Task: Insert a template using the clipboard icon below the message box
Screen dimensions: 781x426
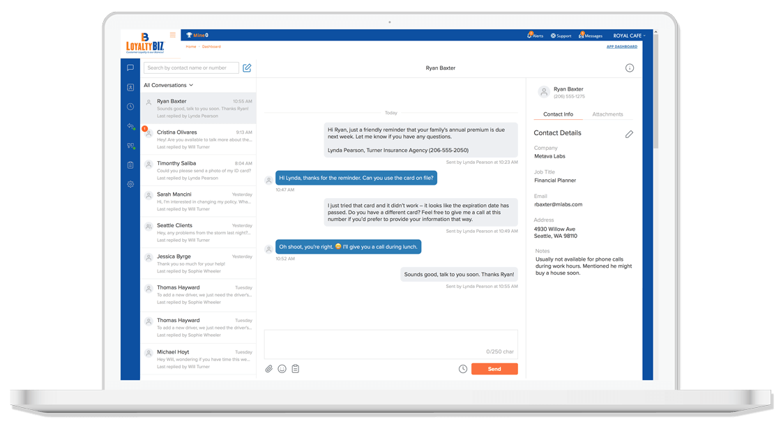Action: coord(296,369)
